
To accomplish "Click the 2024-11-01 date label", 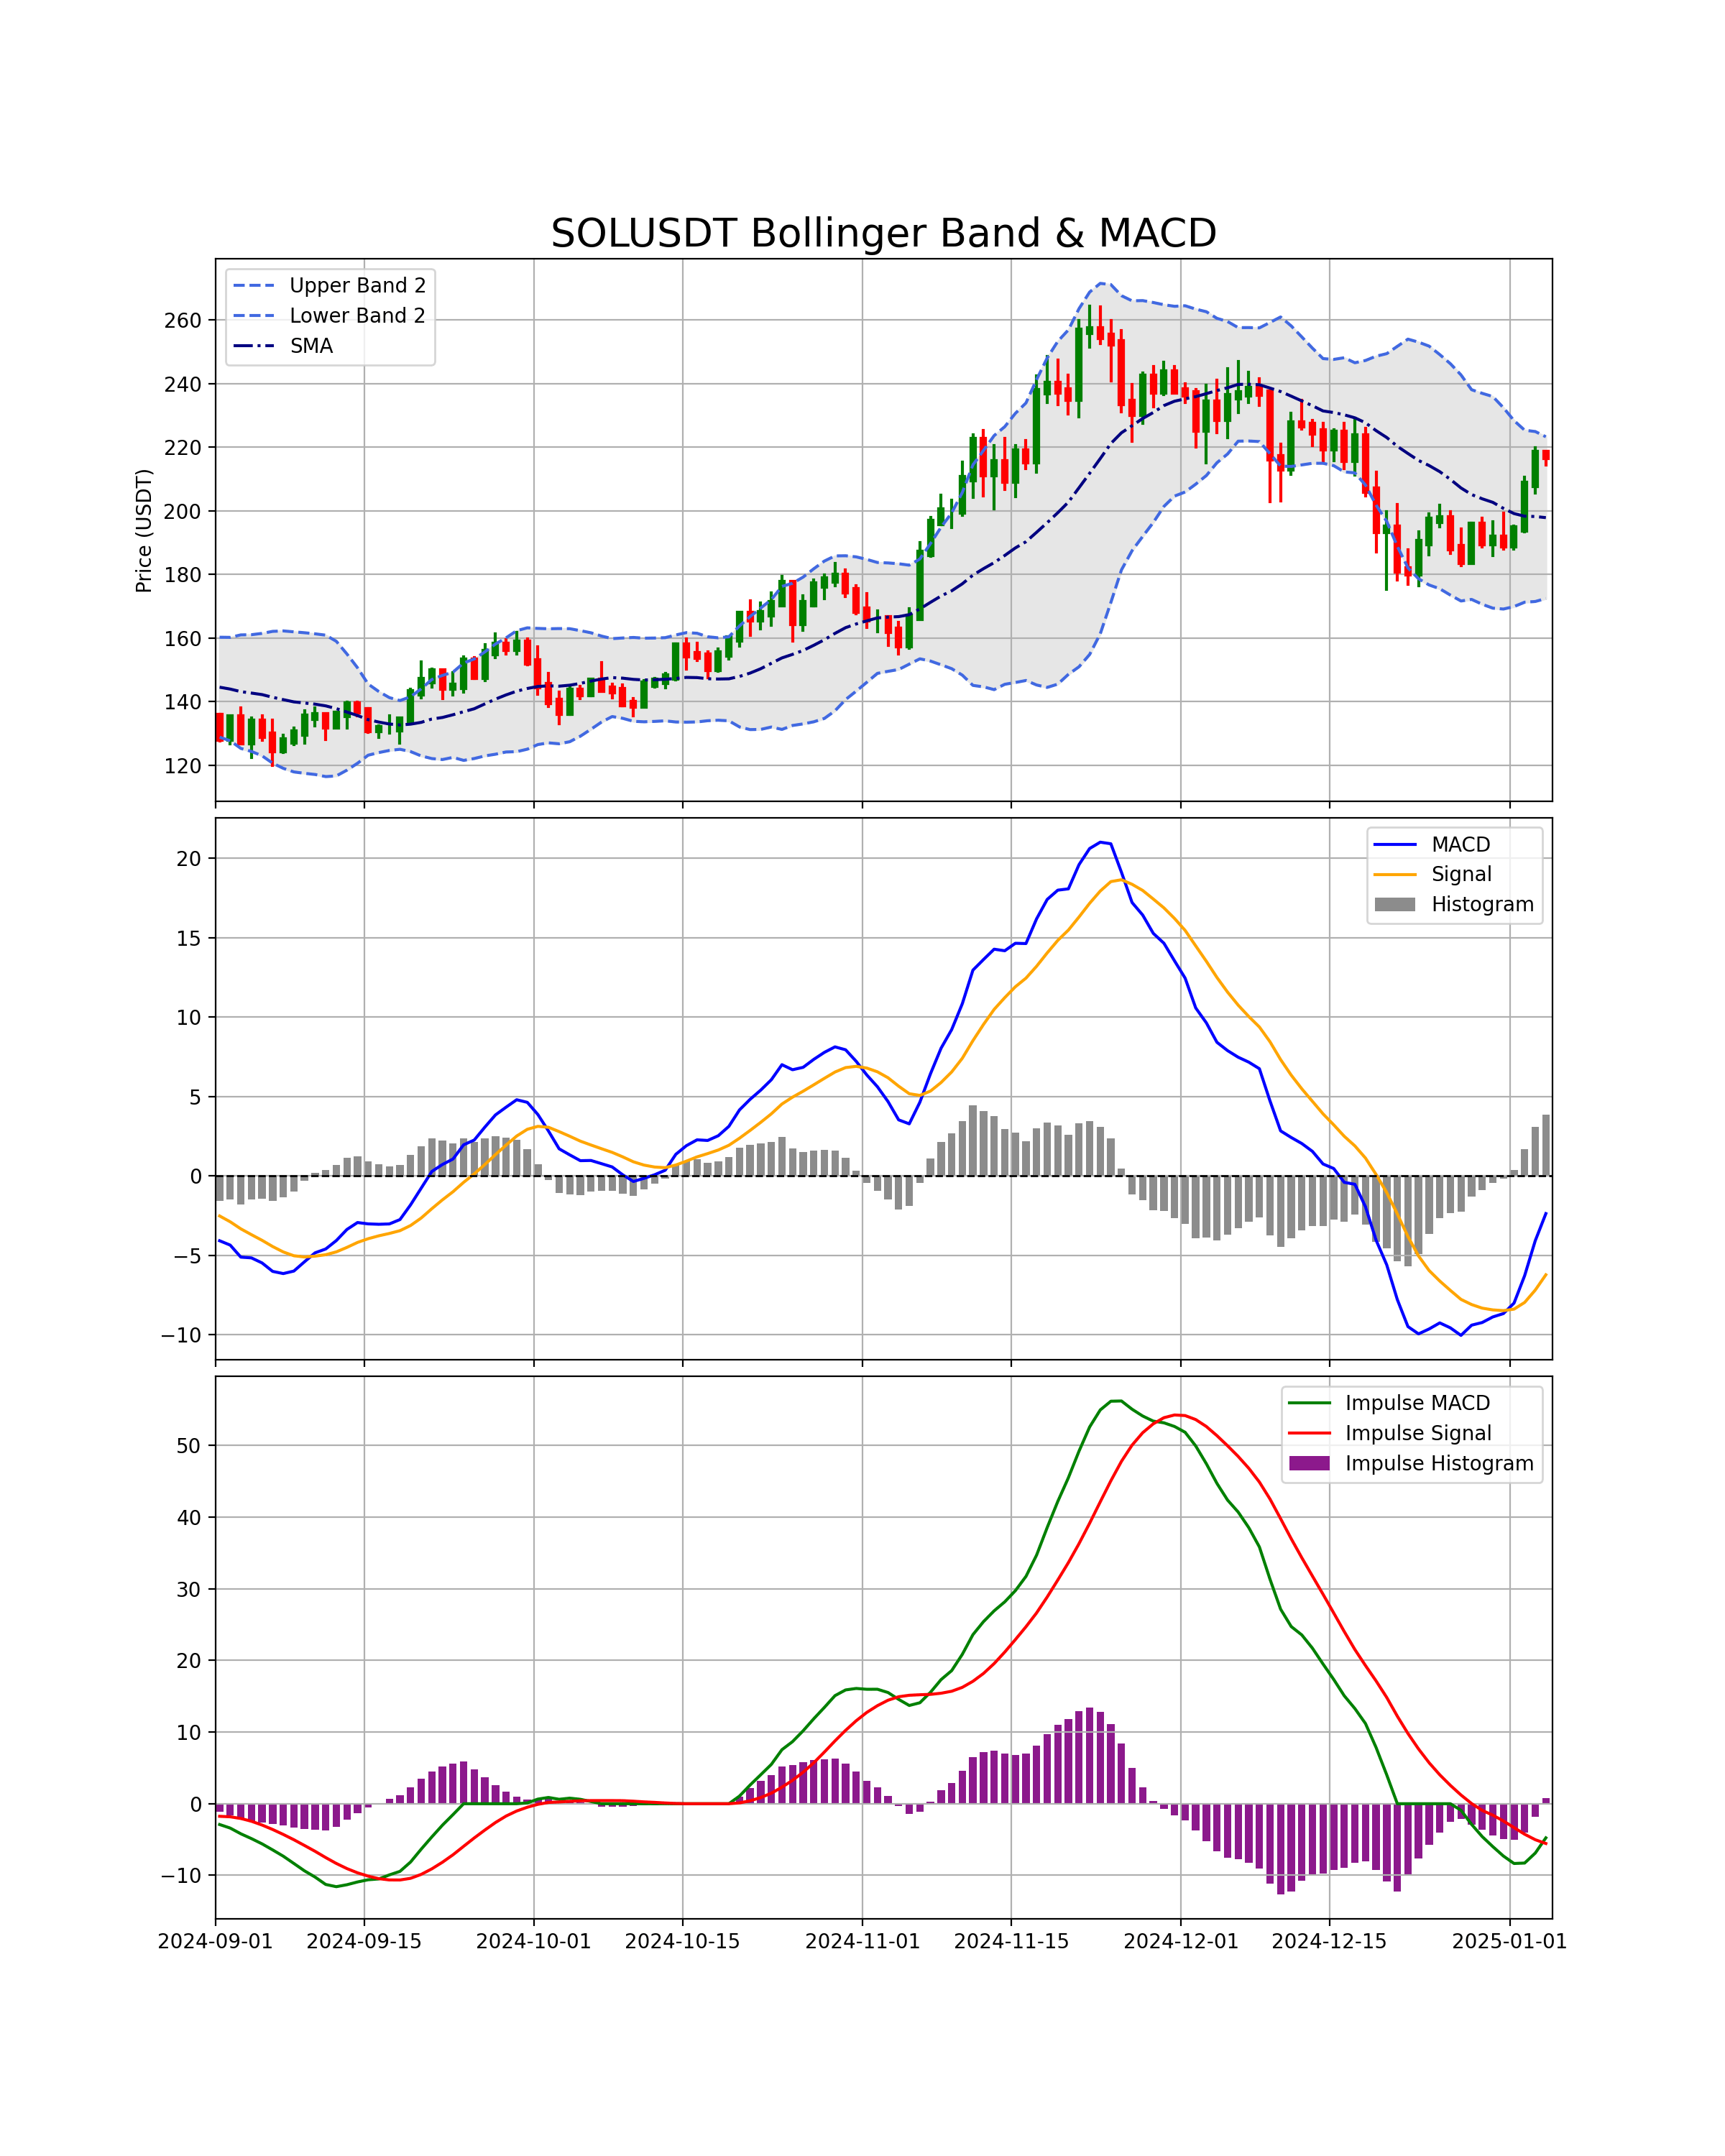I will [862, 1941].
